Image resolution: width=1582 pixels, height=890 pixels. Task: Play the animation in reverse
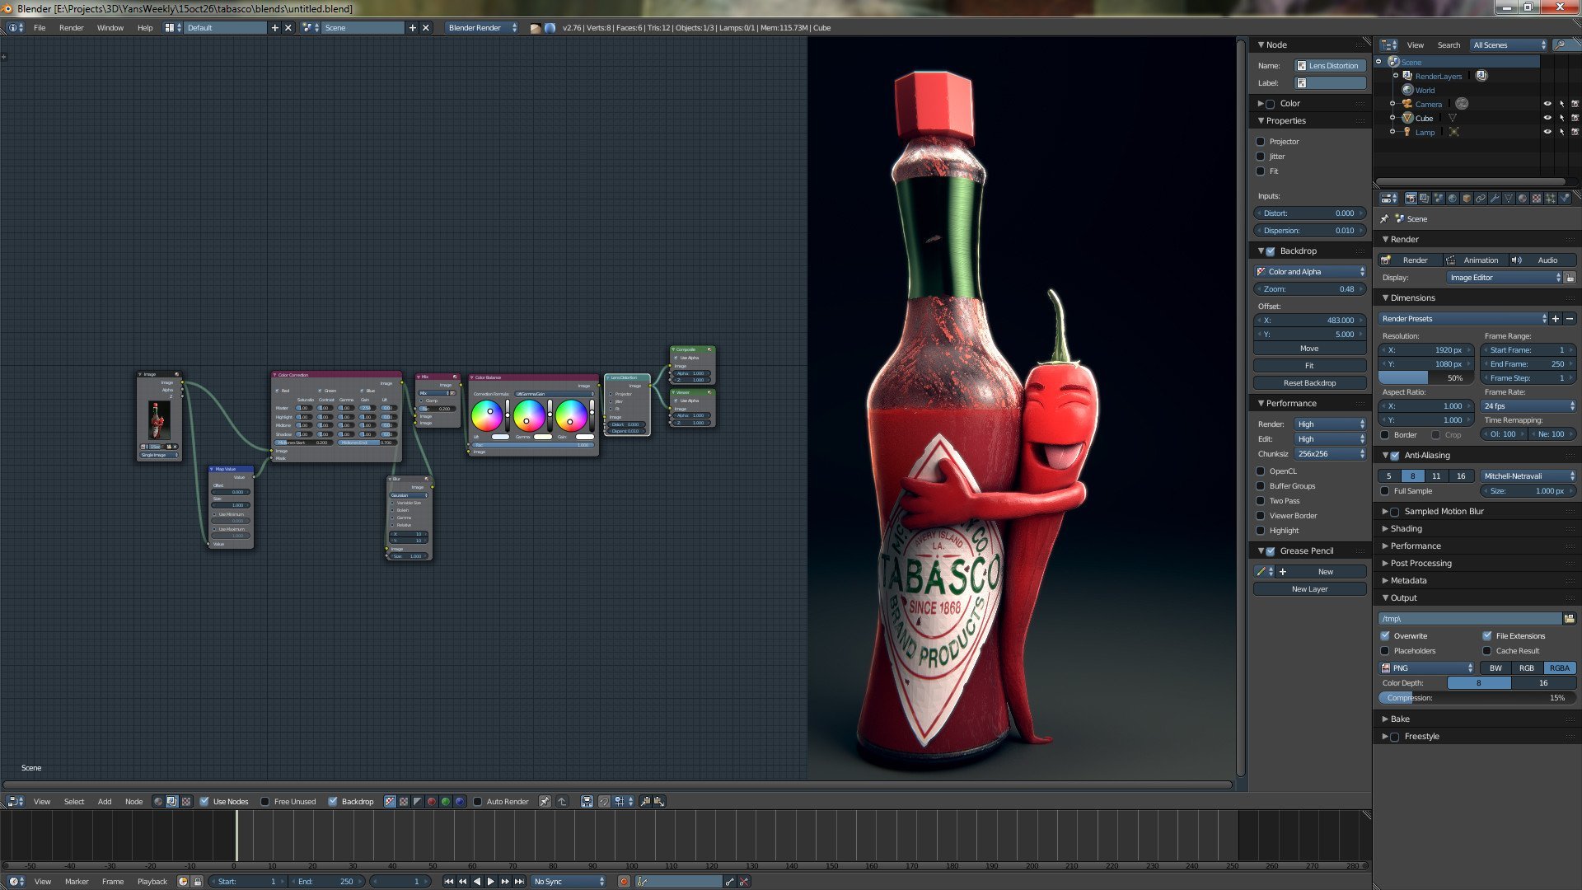(x=476, y=882)
